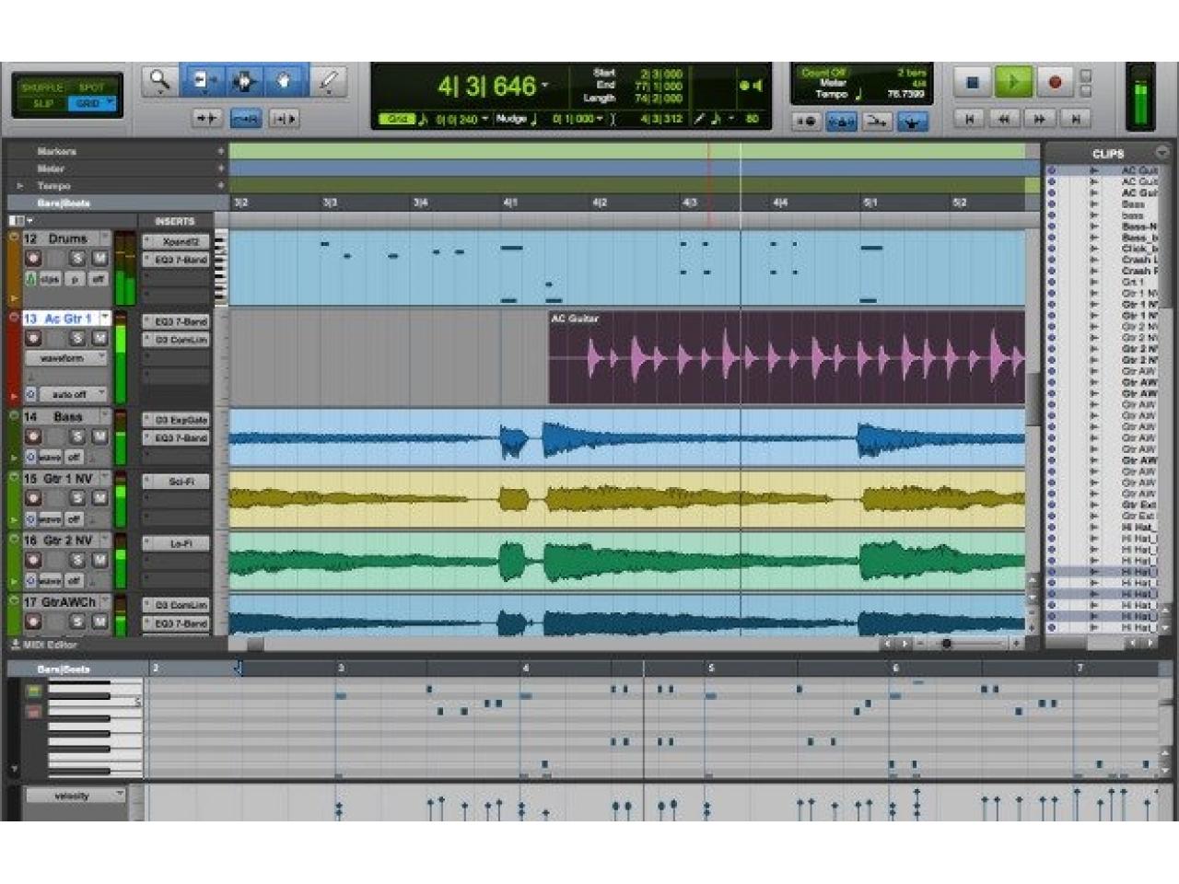This screenshot has height=884, width=1179.
Task: Click the red Record button
Action: pos(1055,82)
